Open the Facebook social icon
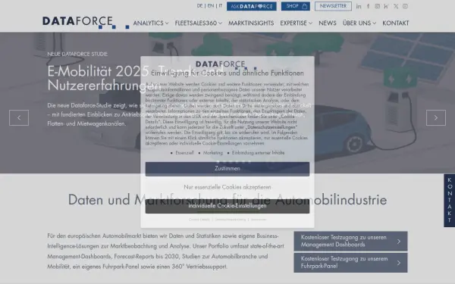 (x=368, y=6)
